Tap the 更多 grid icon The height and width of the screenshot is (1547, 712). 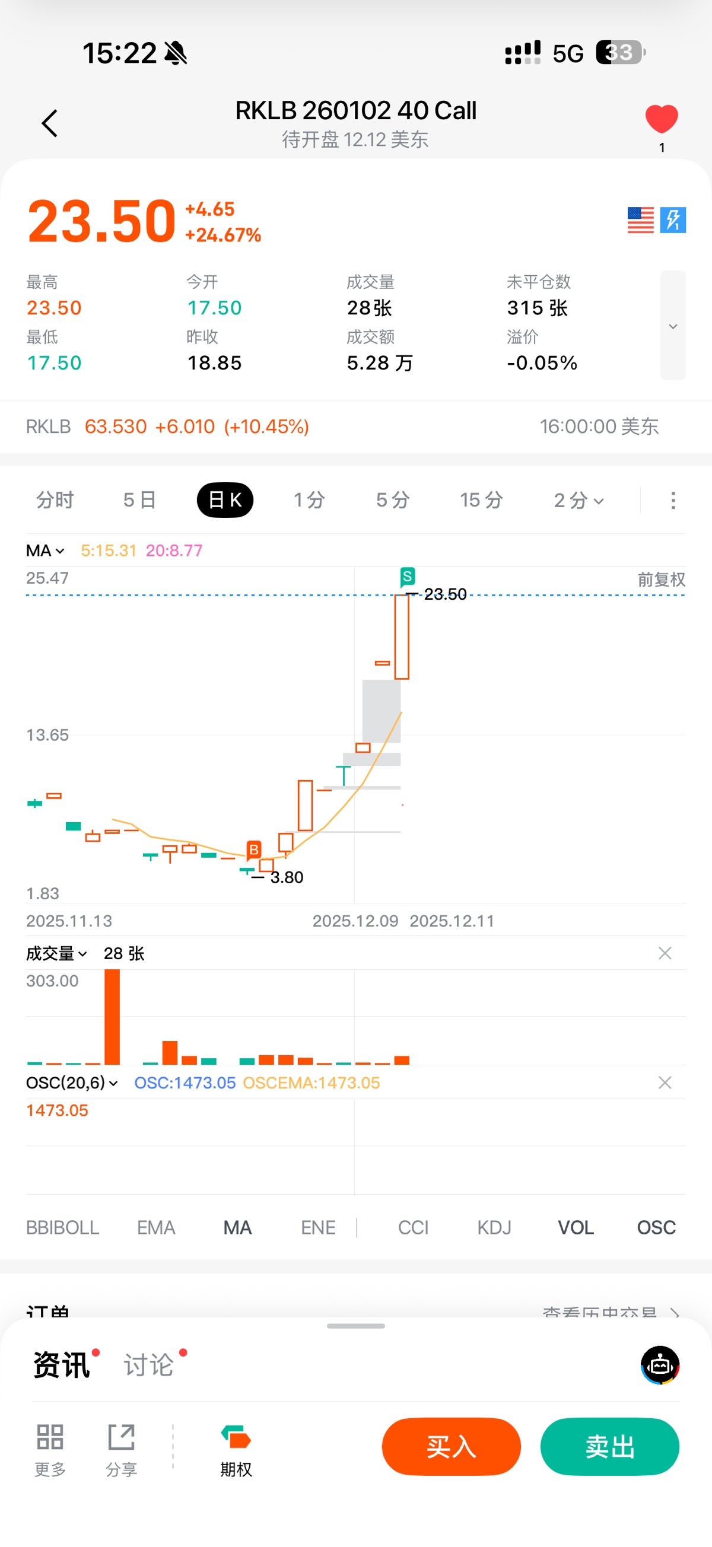50,1437
